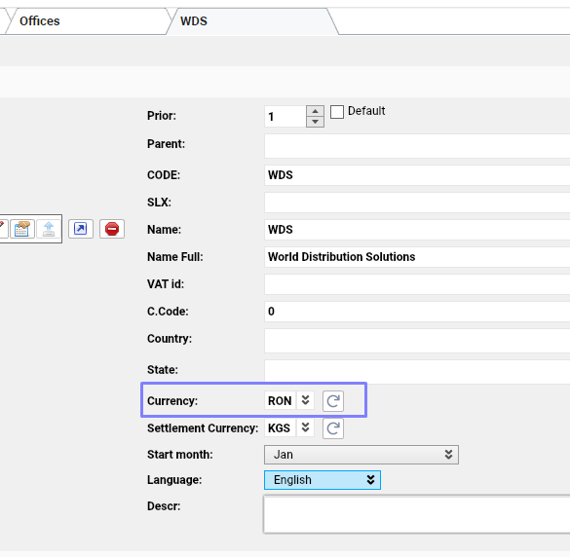
Task: Decrease the Prior value with down arrow
Action: [x=315, y=122]
